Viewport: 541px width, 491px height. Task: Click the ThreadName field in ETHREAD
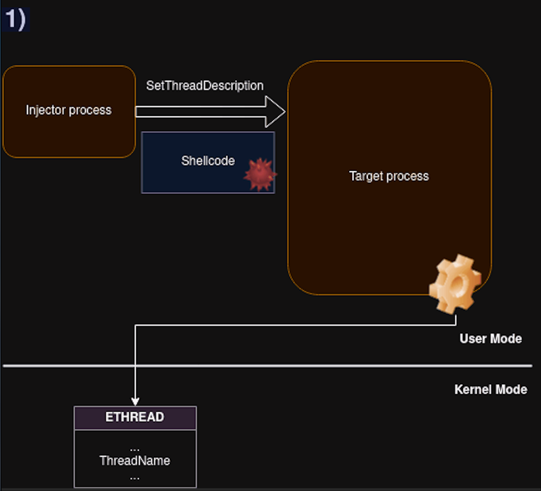pos(135,461)
